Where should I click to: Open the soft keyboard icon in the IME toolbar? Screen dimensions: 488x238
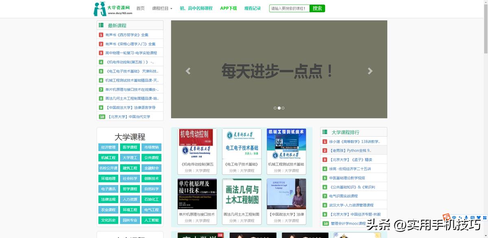point(473,217)
